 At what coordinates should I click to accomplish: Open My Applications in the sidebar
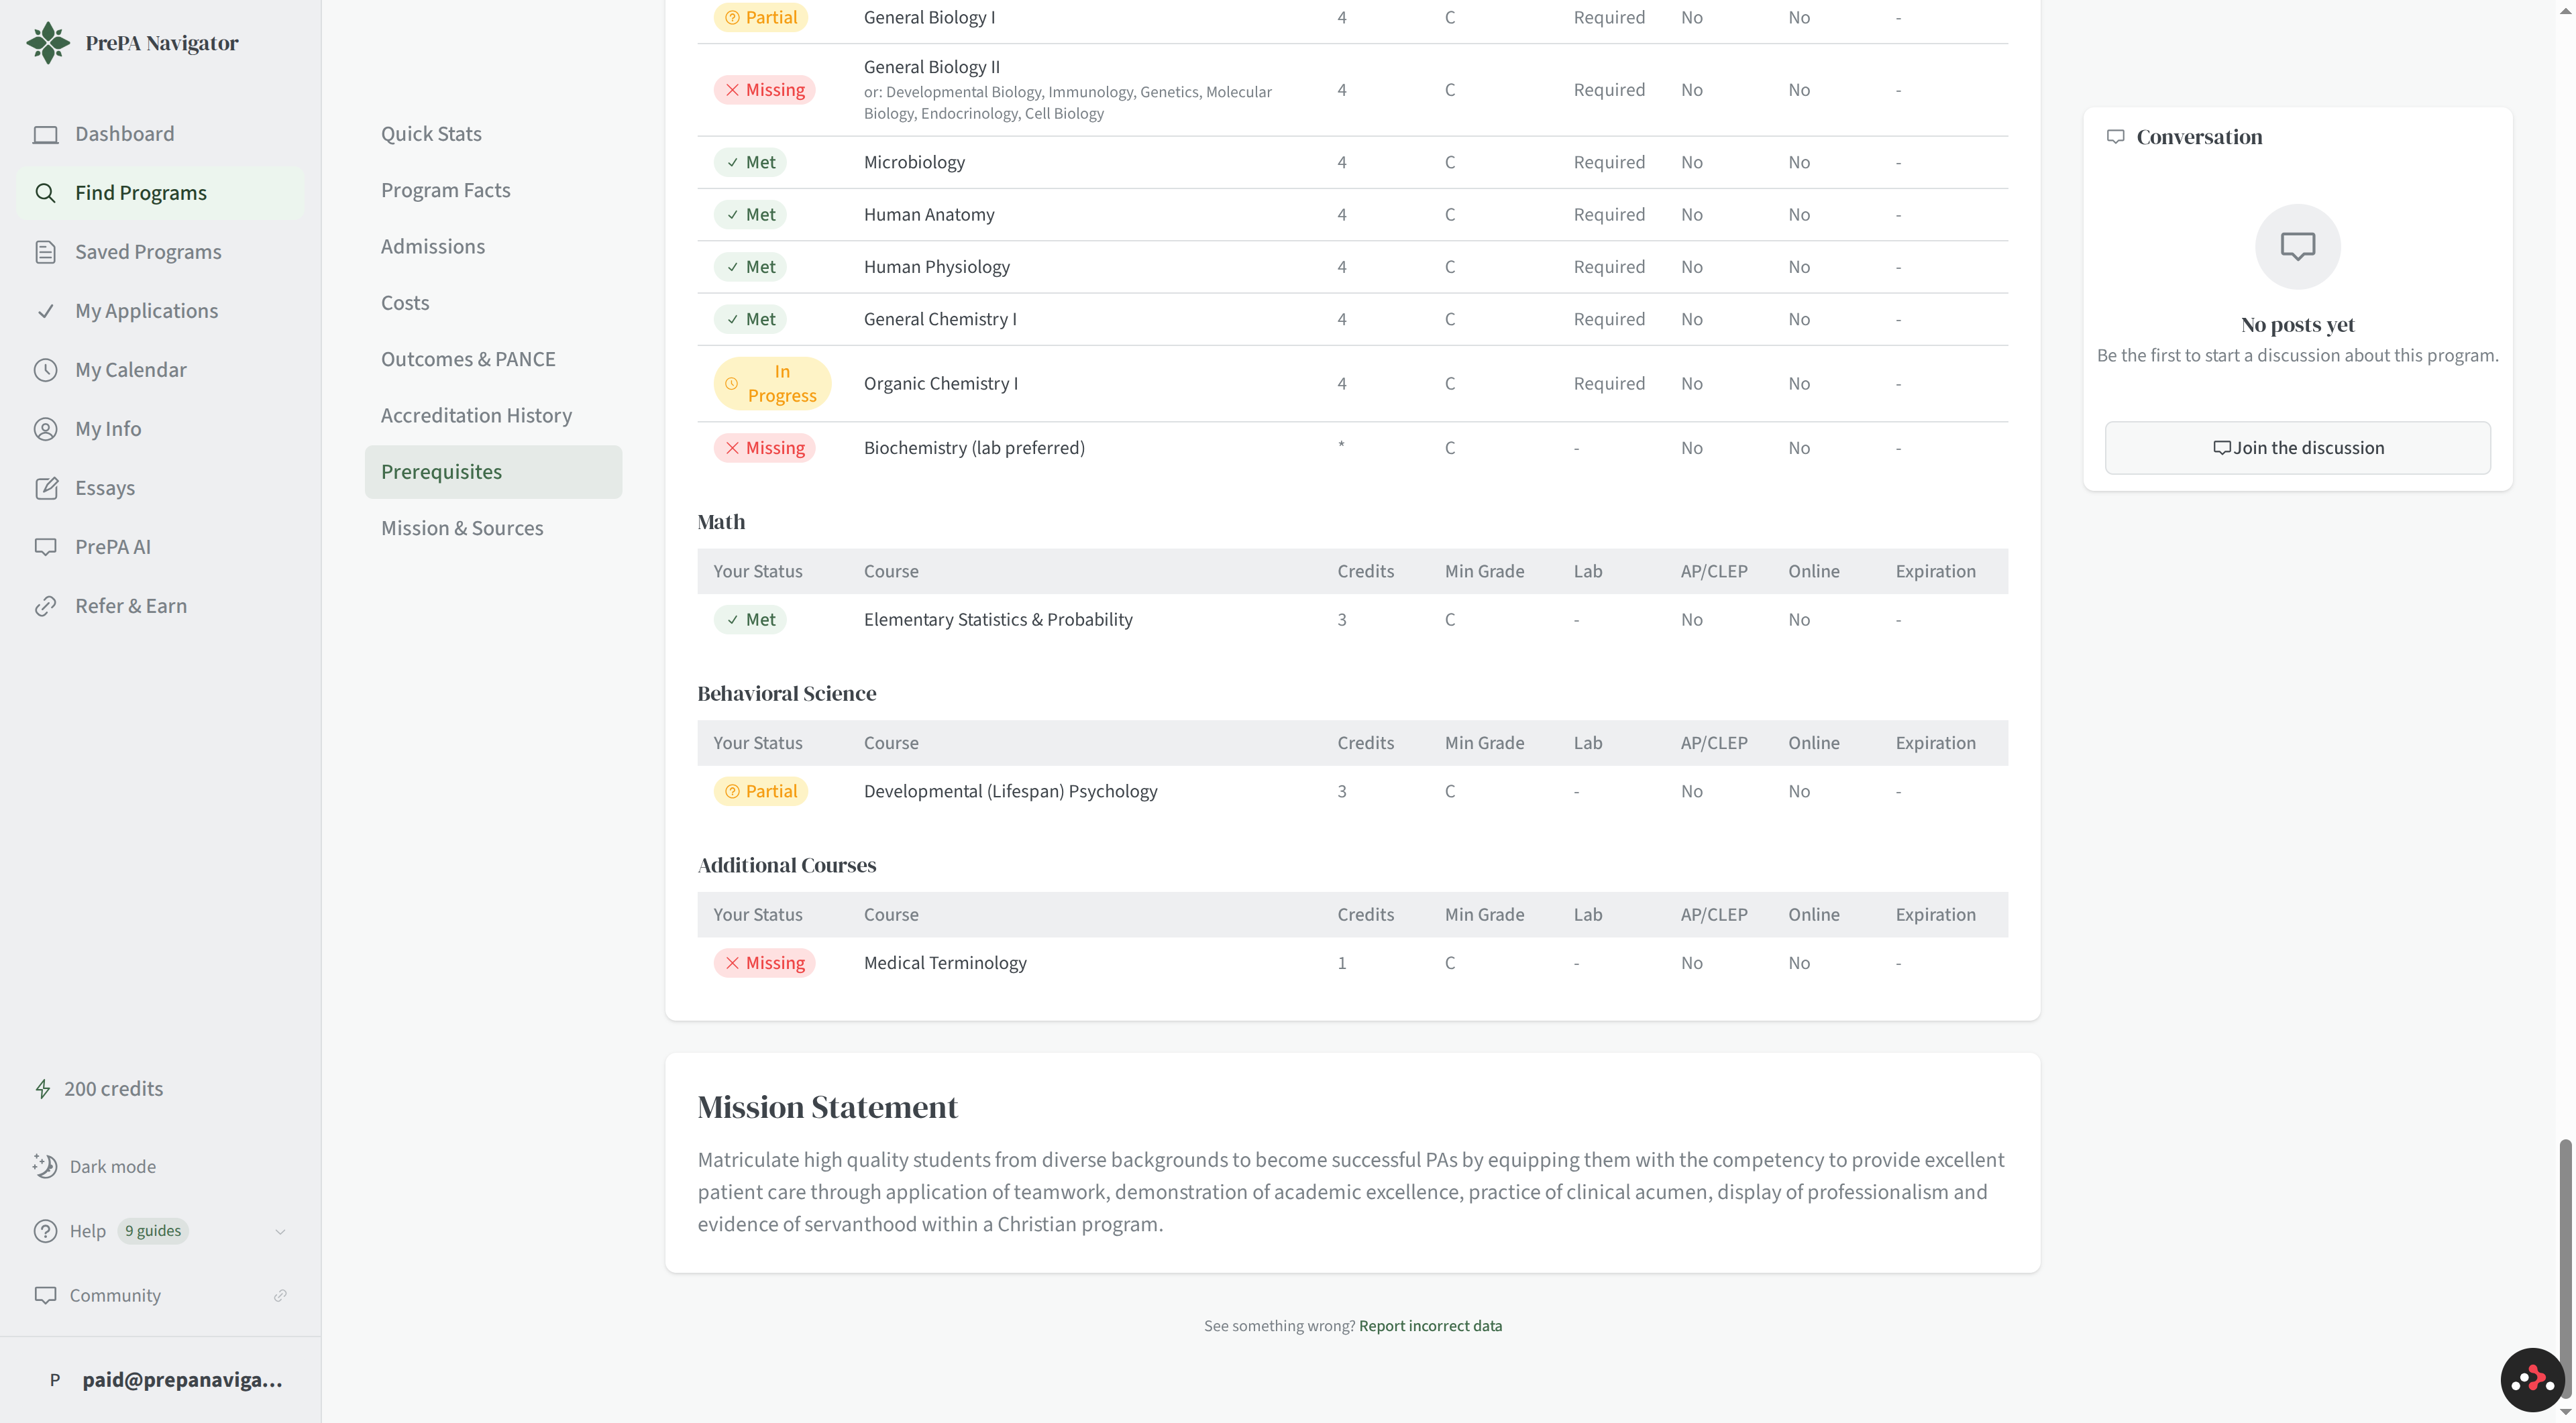pos(160,310)
